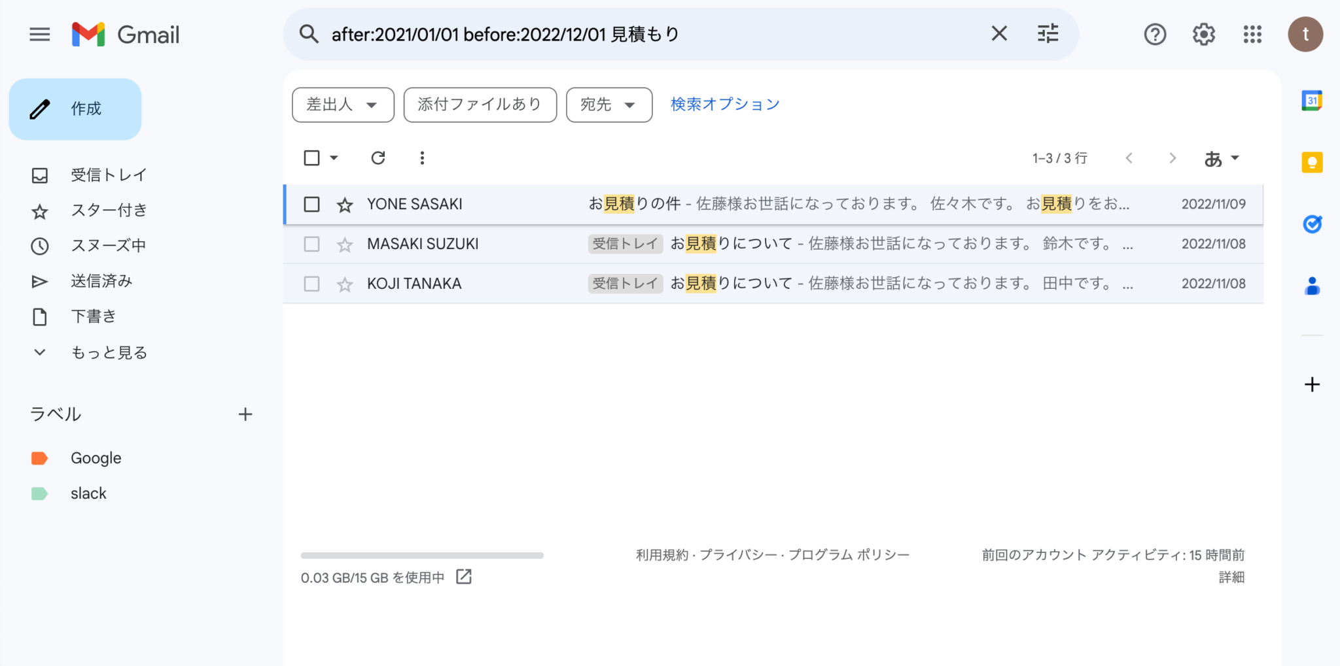Open Gmail settings gear
The height and width of the screenshot is (666, 1340).
pos(1203,34)
